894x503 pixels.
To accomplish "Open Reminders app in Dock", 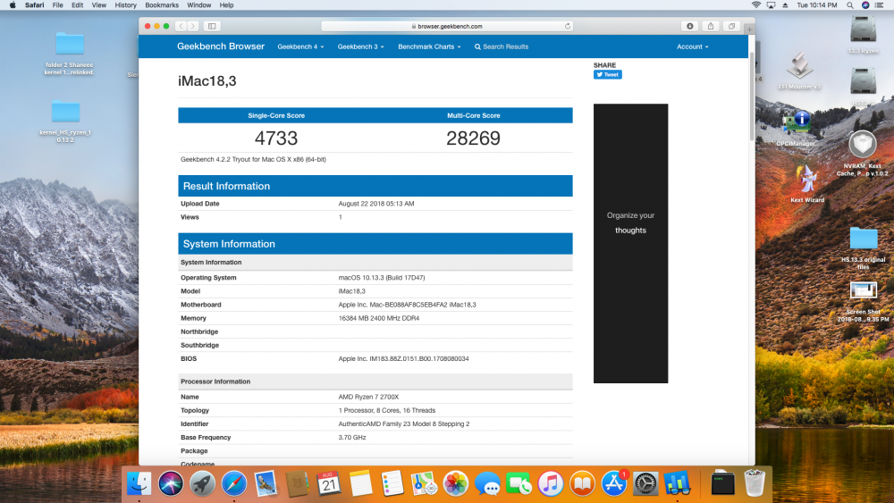I will pyautogui.click(x=392, y=483).
